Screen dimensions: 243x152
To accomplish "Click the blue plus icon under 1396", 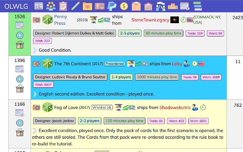I will click(x=20, y=79).
